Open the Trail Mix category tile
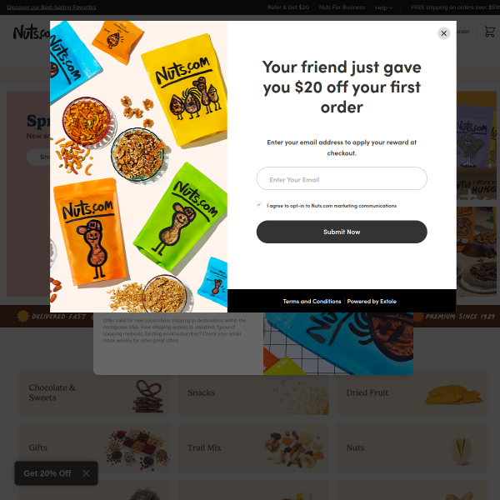 (252, 448)
